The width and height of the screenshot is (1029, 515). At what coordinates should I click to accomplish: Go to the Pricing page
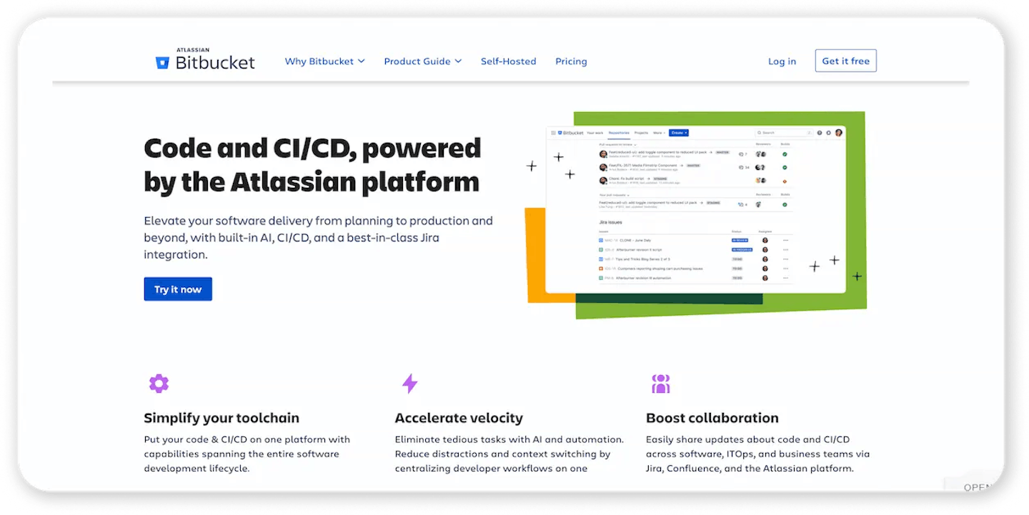click(x=571, y=61)
